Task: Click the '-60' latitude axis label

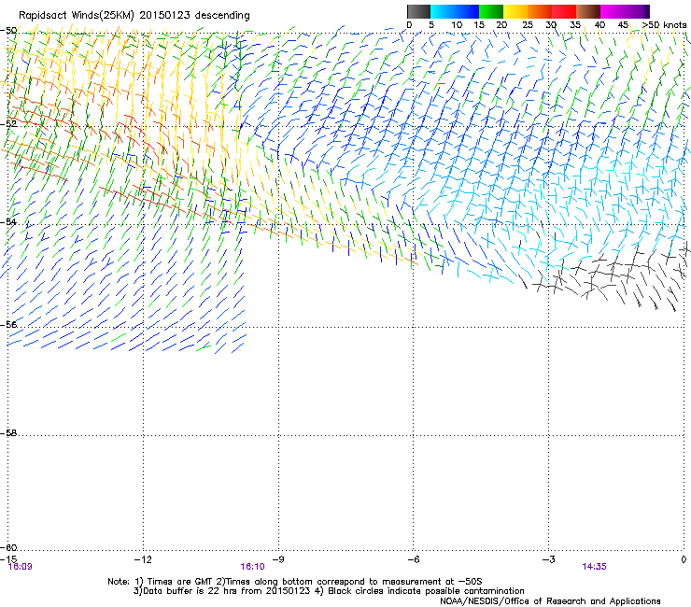Action: click(8, 548)
